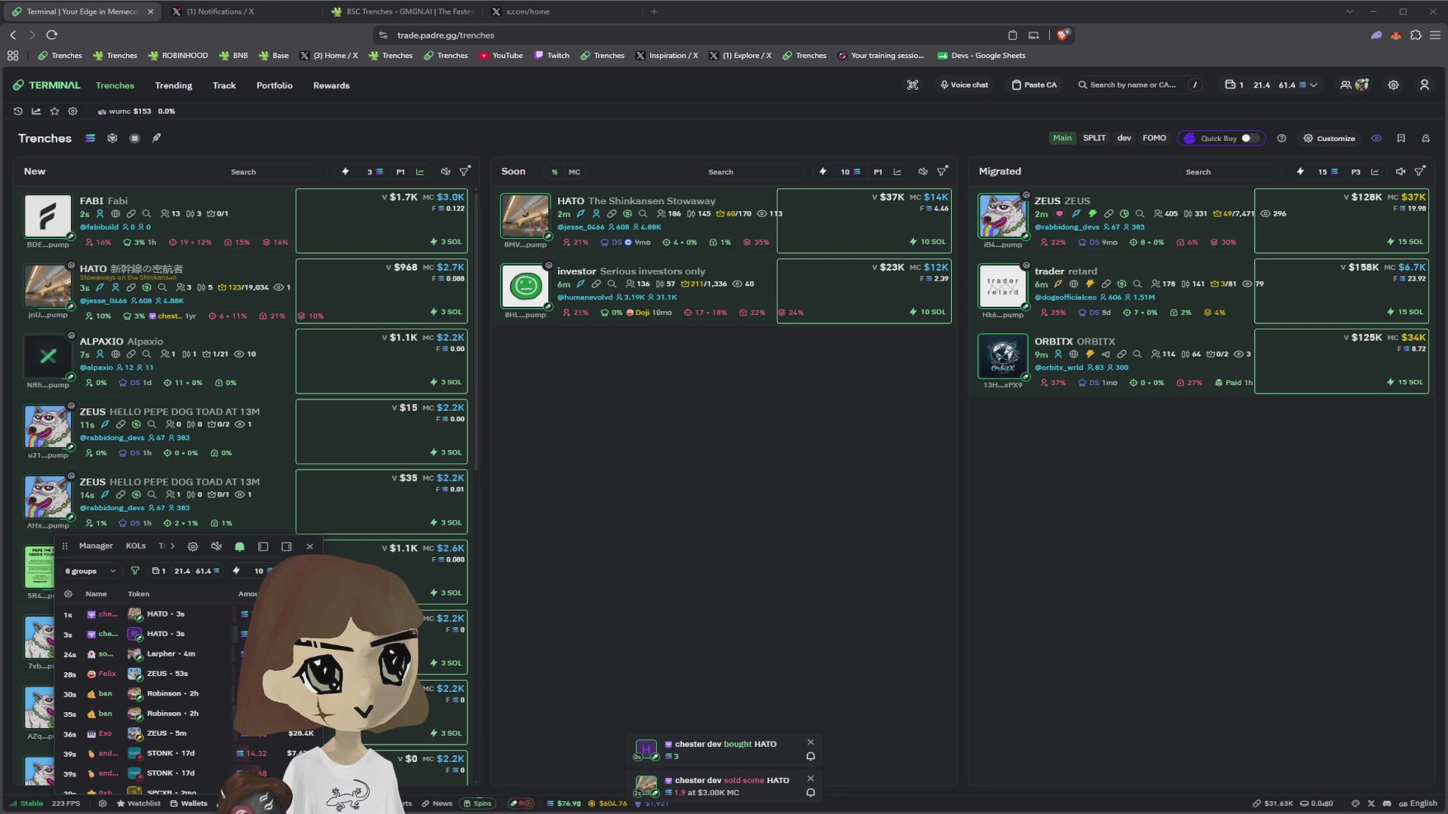Focus the Search by name or CA field
Screen dimensions: 1448x814
(x=1137, y=85)
